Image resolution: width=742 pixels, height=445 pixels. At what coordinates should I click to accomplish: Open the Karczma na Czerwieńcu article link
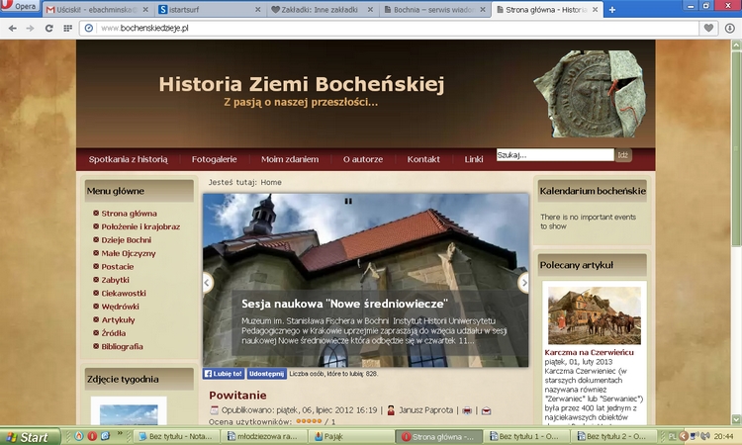pos(589,352)
